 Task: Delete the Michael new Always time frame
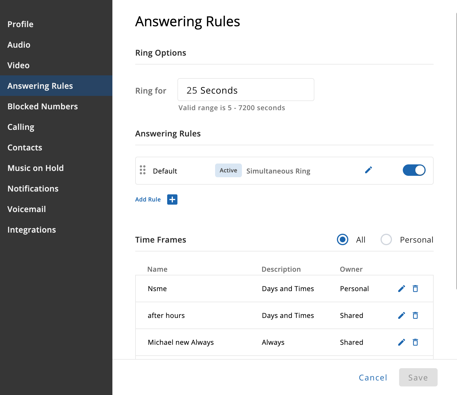tap(415, 342)
